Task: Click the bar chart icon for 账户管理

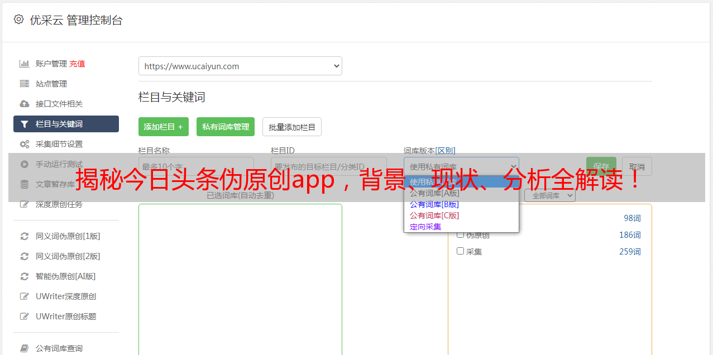Action: pos(25,64)
